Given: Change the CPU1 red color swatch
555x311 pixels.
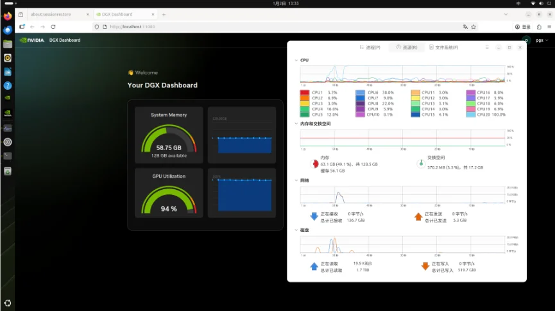Looking at the screenshot, I should pos(304,93).
